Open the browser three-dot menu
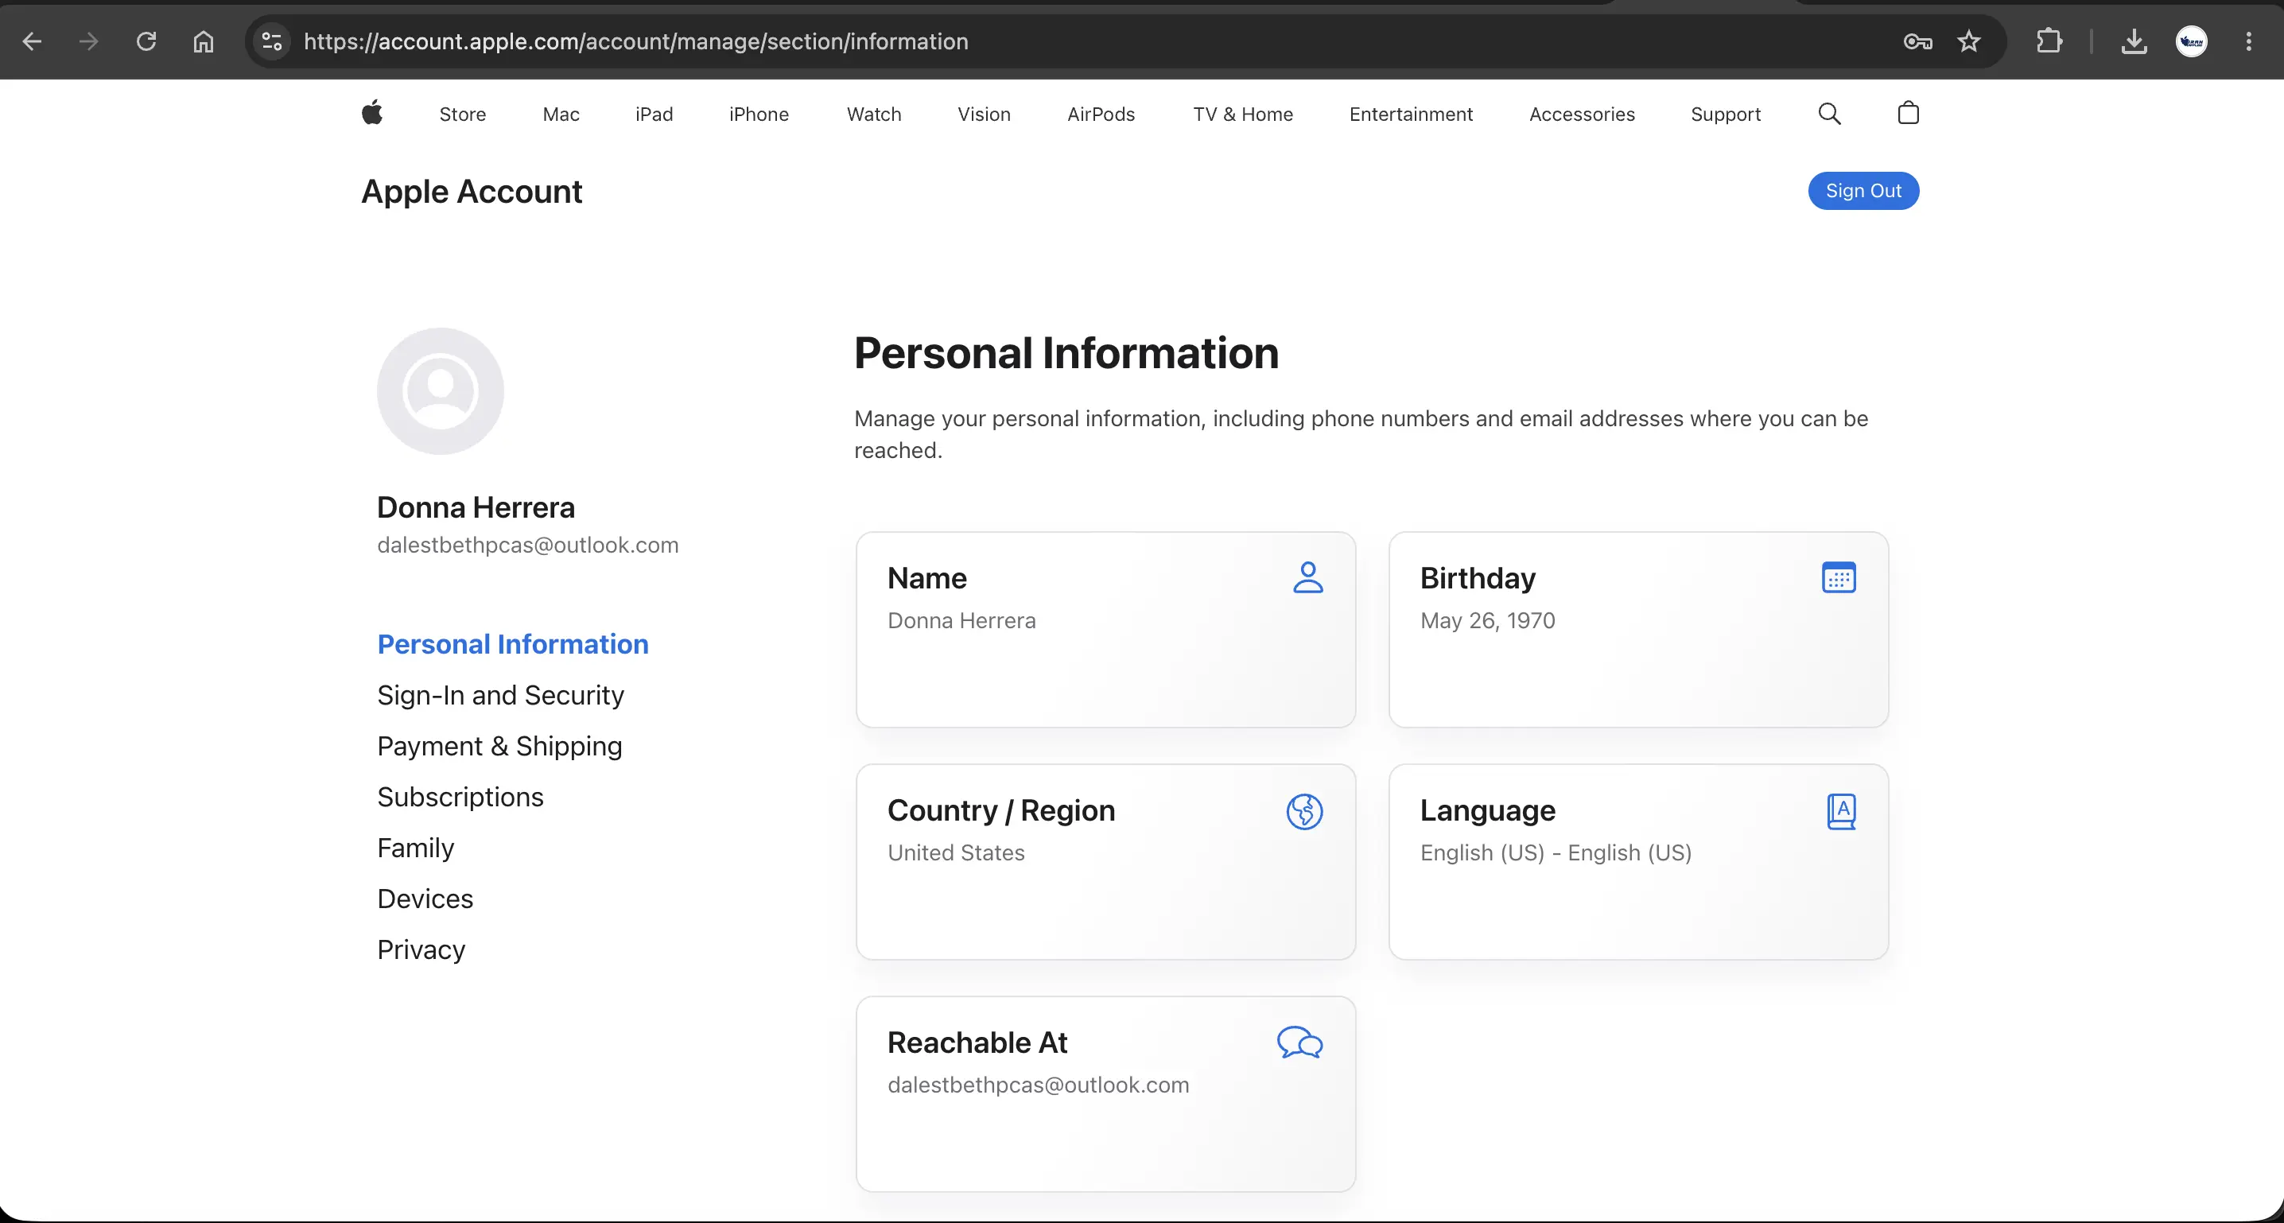The width and height of the screenshot is (2284, 1223). pos(2248,41)
